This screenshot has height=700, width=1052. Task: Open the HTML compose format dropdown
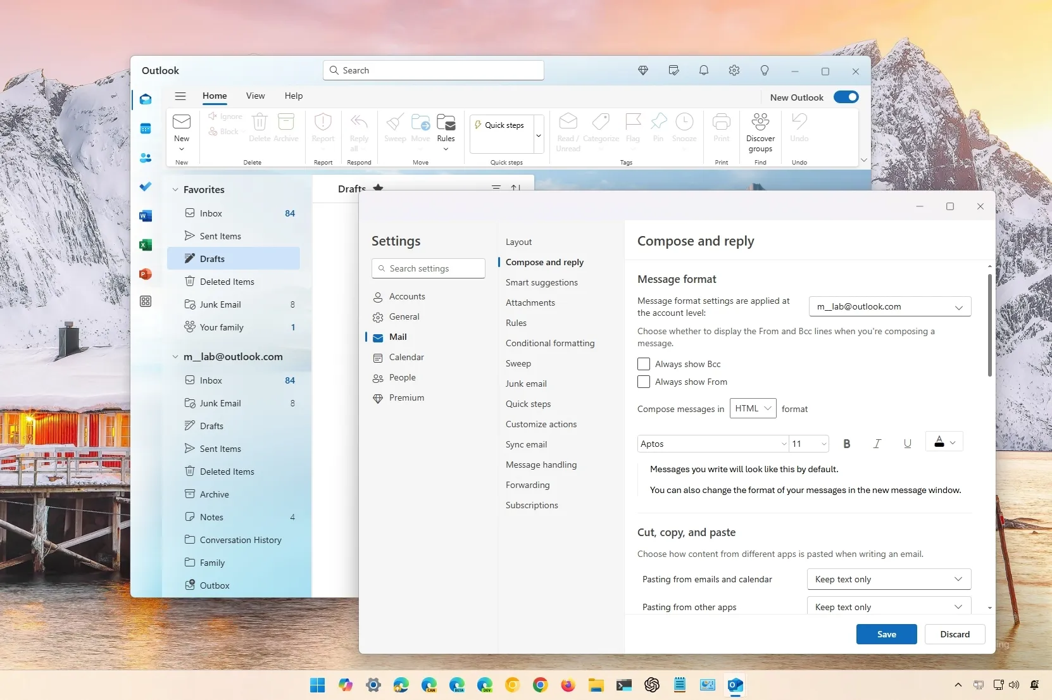(x=753, y=408)
